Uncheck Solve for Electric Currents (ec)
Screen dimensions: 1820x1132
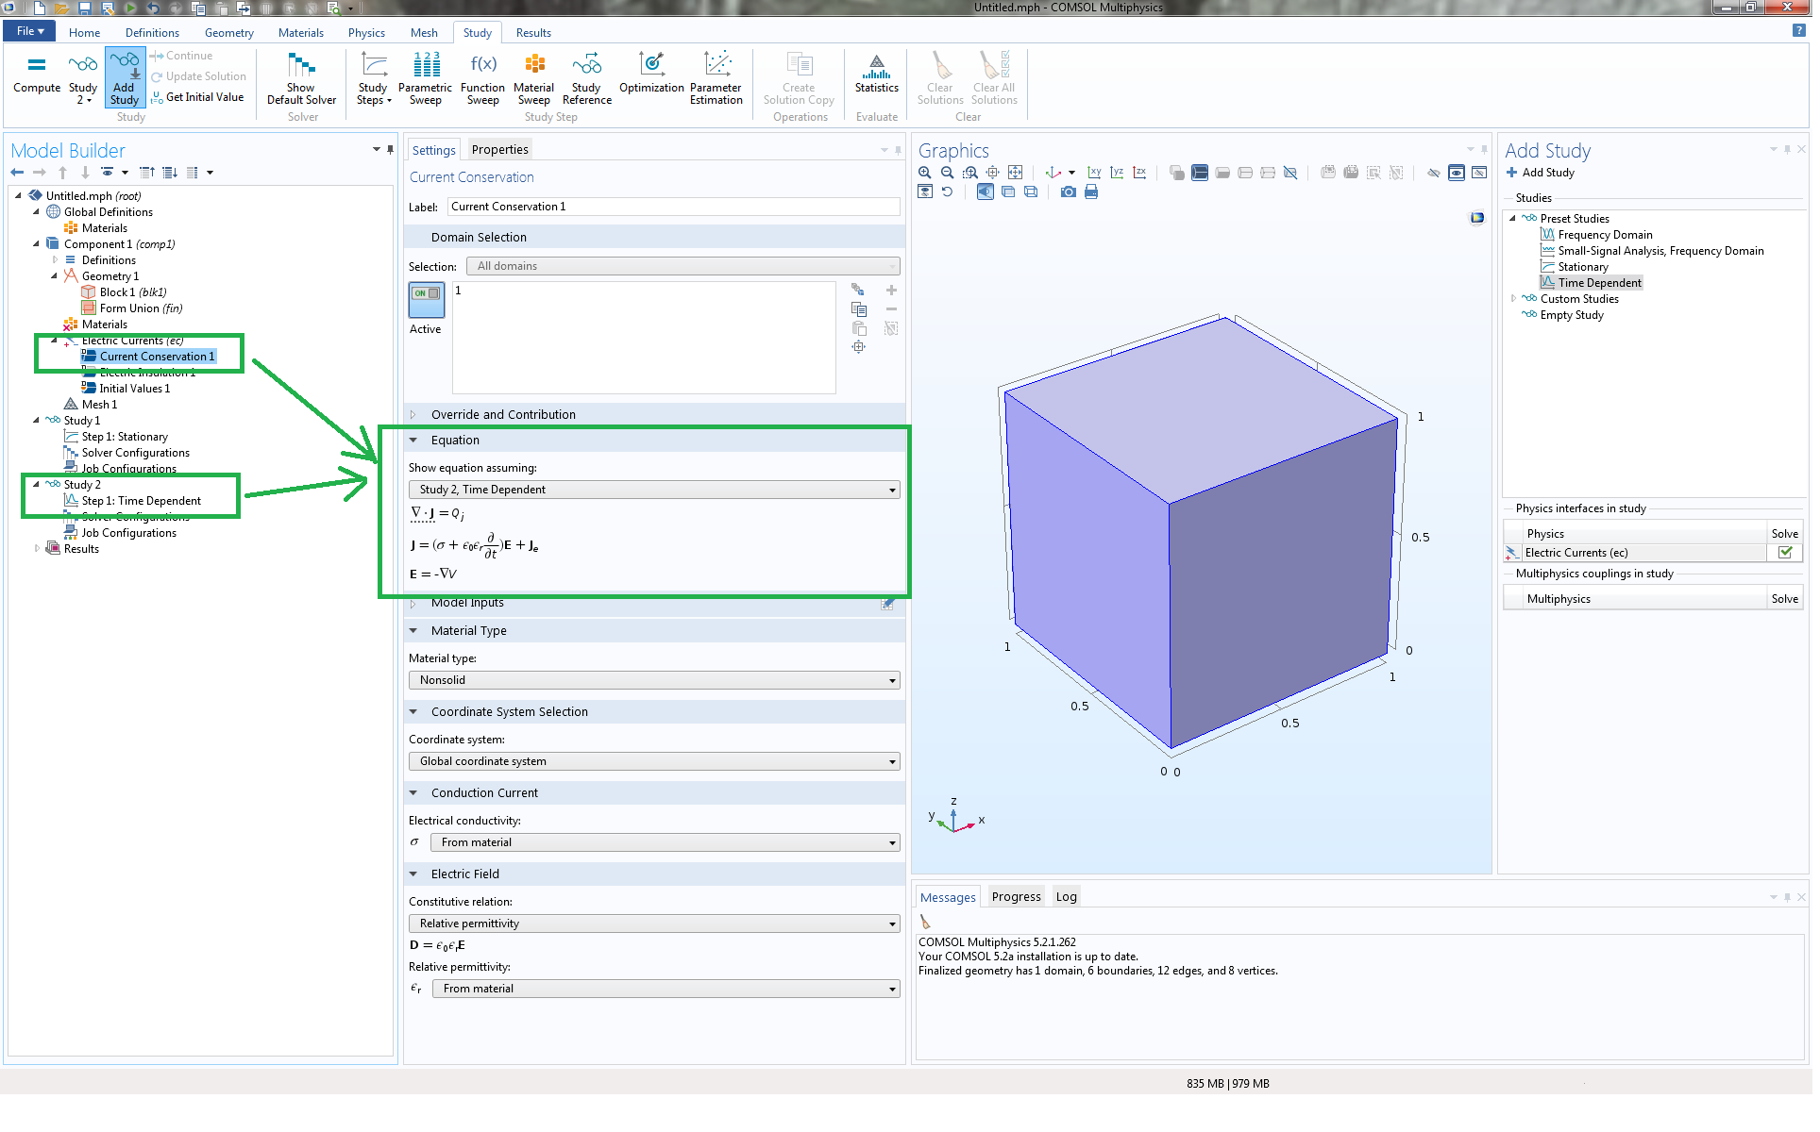tap(1784, 554)
